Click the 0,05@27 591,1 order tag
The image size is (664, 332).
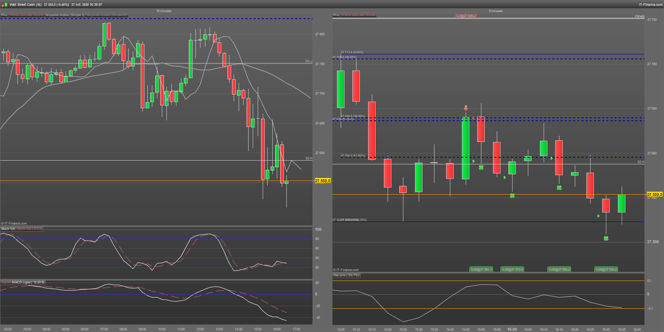pyautogui.click(x=481, y=269)
